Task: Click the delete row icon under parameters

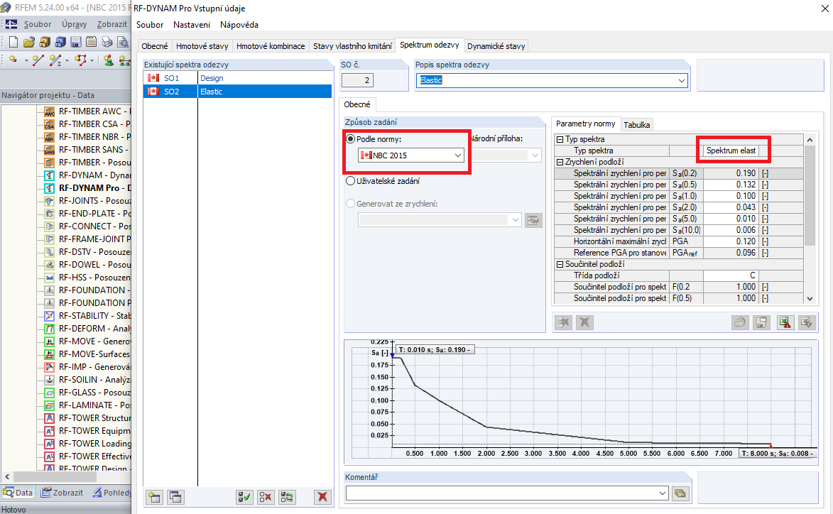Action: tap(563, 322)
